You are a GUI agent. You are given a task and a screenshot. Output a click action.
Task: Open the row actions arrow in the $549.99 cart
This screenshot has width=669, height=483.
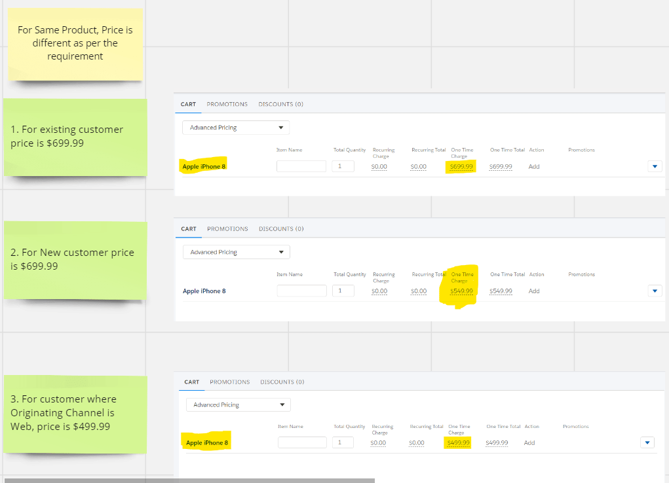click(x=655, y=291)
